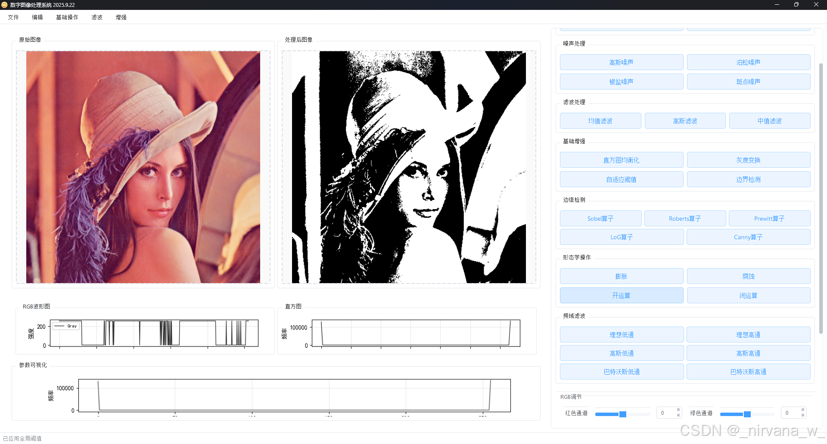This screenshot has height=444, width=827.
Task: Apply the Canny算子 edge detection
Action: coord(748,237)
